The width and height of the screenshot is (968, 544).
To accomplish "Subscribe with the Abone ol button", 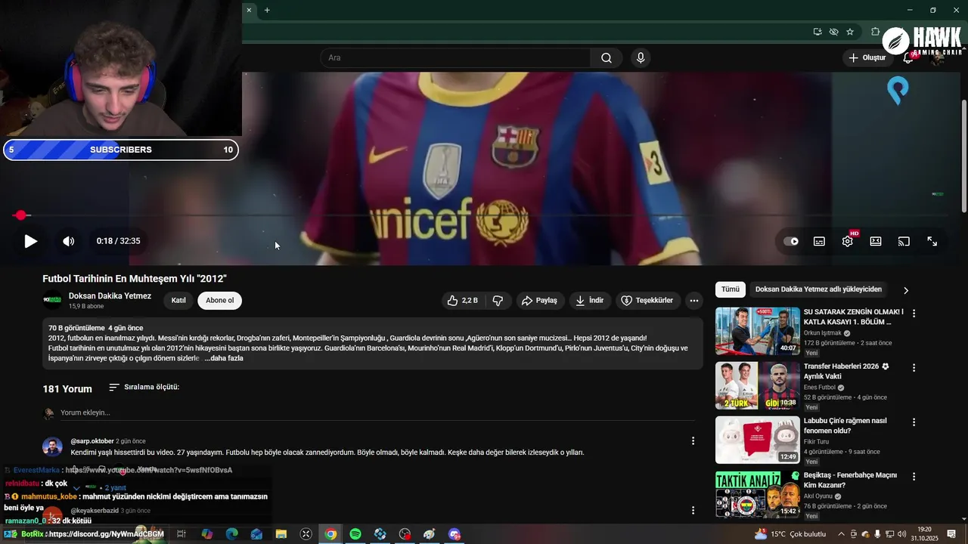I will (x=220, y=301).
